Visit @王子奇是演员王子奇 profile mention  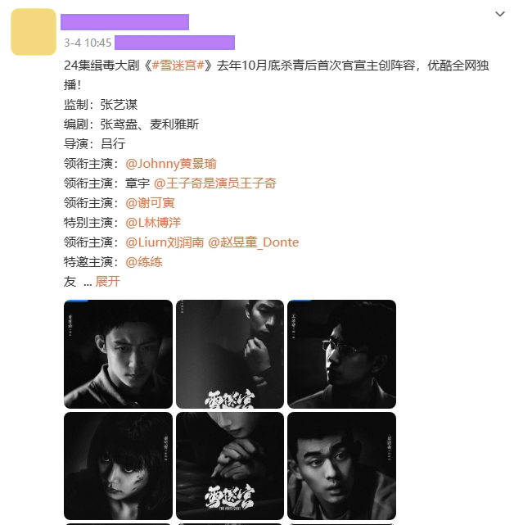(x=214, y=183)
